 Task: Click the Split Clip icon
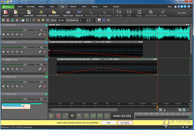click(119, 13)
